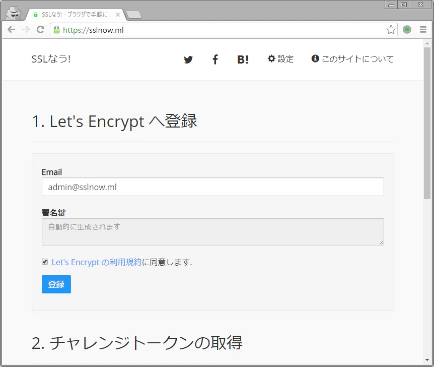Click the browser forward arrow

pos(26,29)
